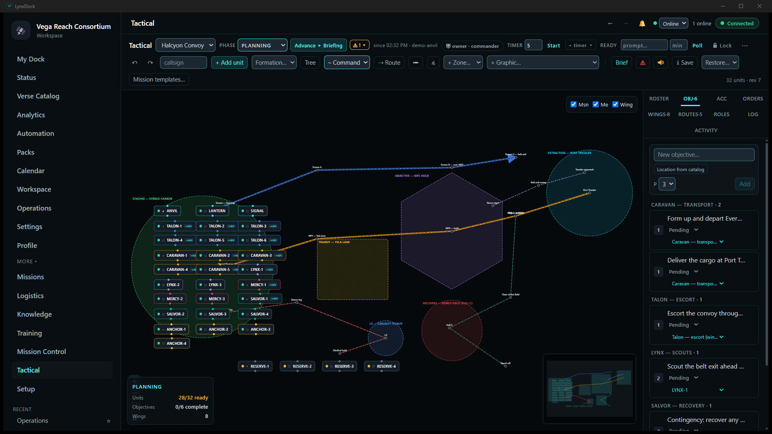Expand the Formation dropdown
Viewport: 772px width, 434px height.
click(x=274, y=63)
